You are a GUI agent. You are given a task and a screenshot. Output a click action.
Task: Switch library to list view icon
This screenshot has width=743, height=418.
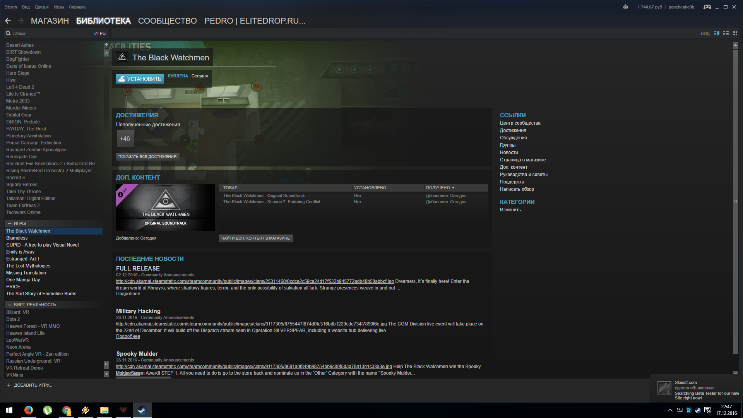(726, 33)
